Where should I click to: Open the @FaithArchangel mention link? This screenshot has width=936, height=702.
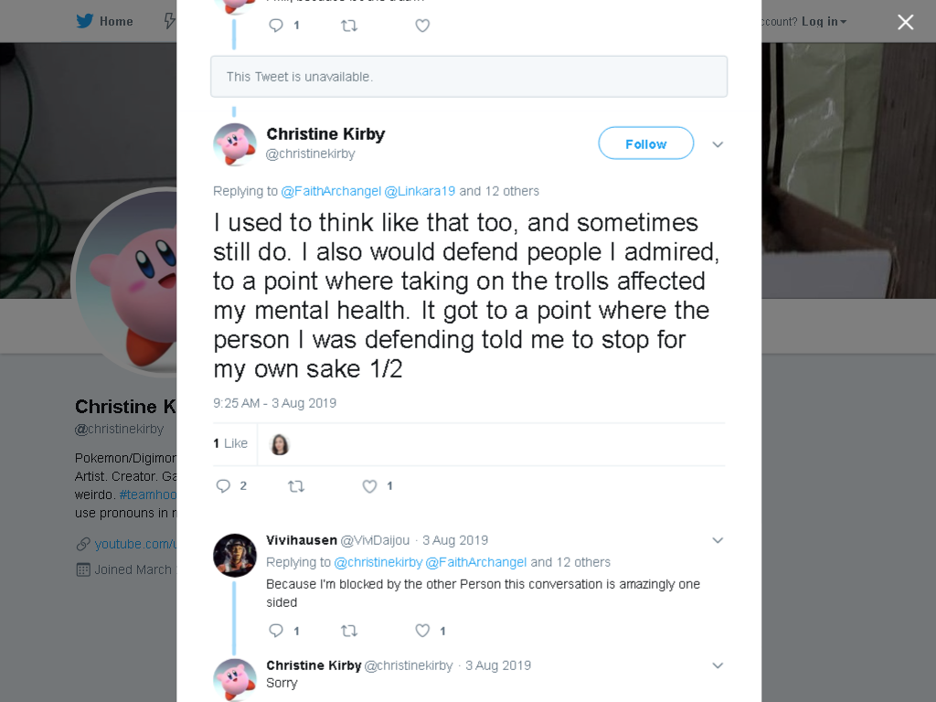click(331, 191)
